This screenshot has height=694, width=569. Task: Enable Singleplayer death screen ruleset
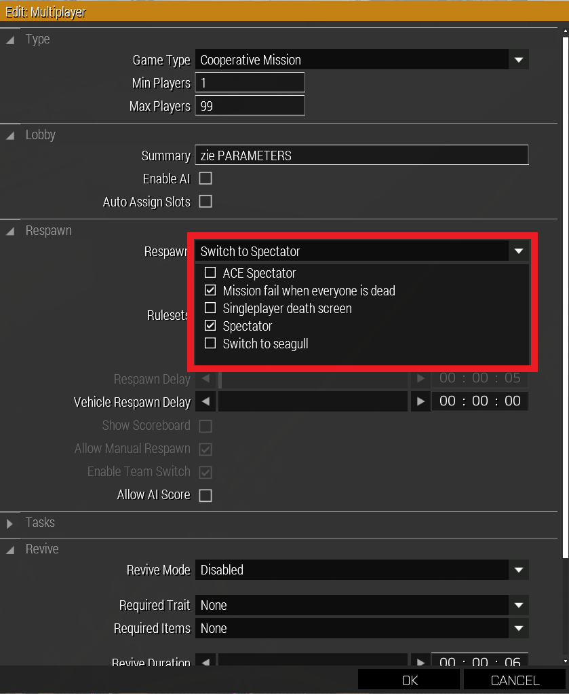pos(210,308)
